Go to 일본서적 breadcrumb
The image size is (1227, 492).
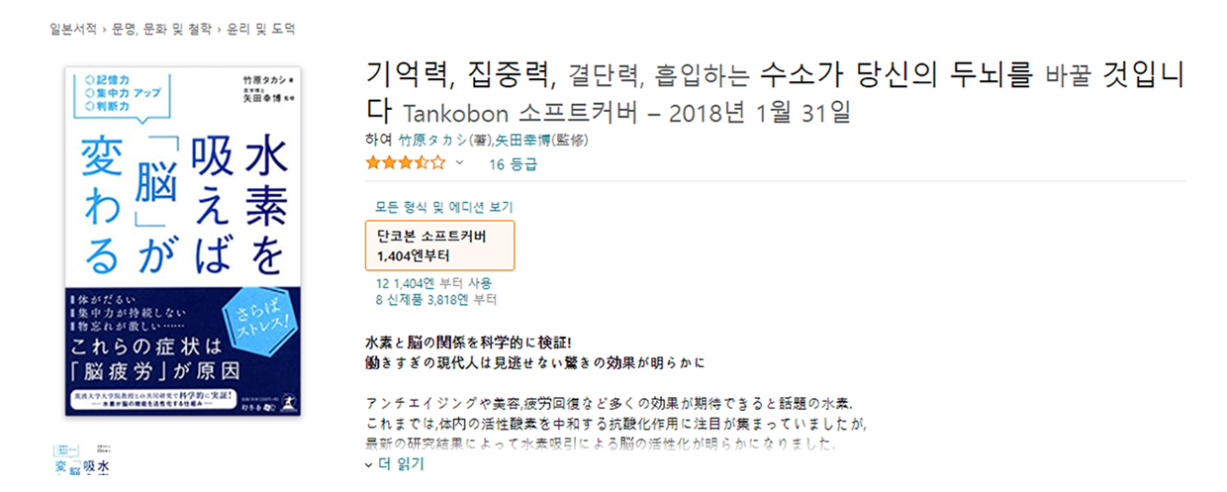[x=74, y=30]
